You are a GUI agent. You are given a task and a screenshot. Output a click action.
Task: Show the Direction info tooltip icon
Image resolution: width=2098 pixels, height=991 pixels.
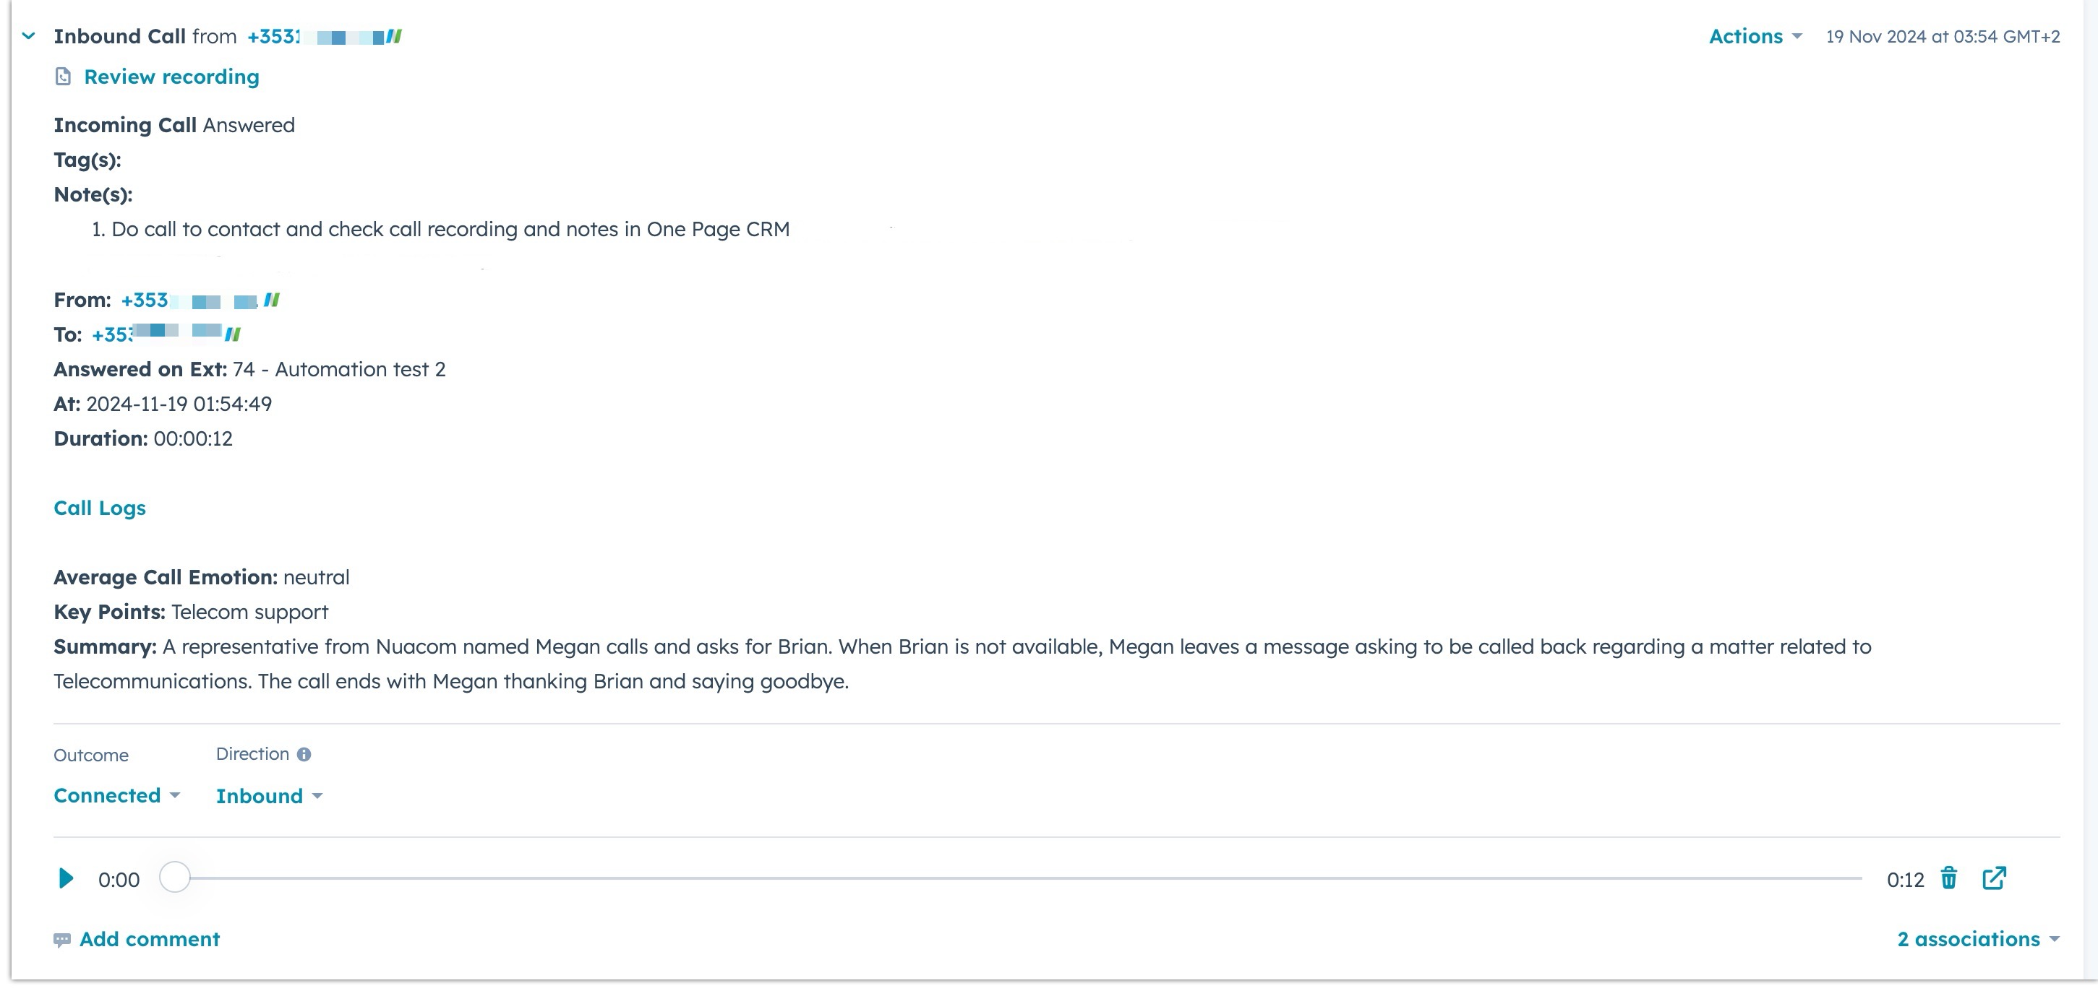click(x=304, y=755)
